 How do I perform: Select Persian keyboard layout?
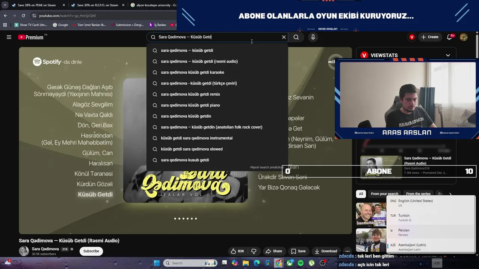(431, 232)
